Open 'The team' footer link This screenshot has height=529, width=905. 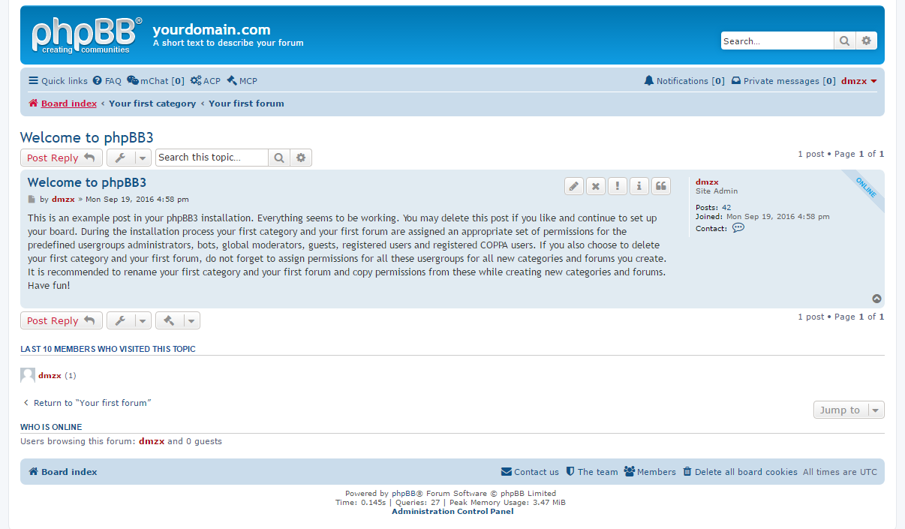pyautogui.click(x=591, y=472)
